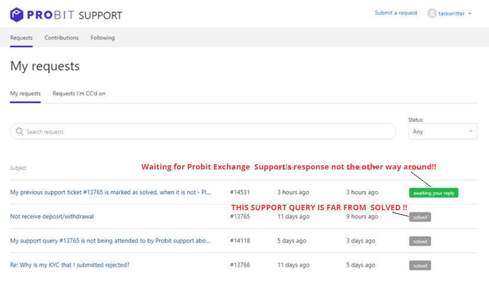Screen dimensions: 489x294
Task: Click the Subject column header
Action: pyautogui.click(x=18, y=168)
